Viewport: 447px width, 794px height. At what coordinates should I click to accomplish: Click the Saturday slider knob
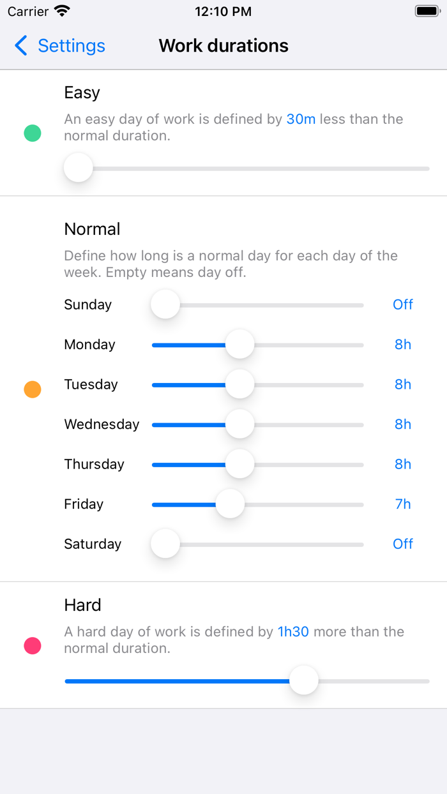pos(165,544)
